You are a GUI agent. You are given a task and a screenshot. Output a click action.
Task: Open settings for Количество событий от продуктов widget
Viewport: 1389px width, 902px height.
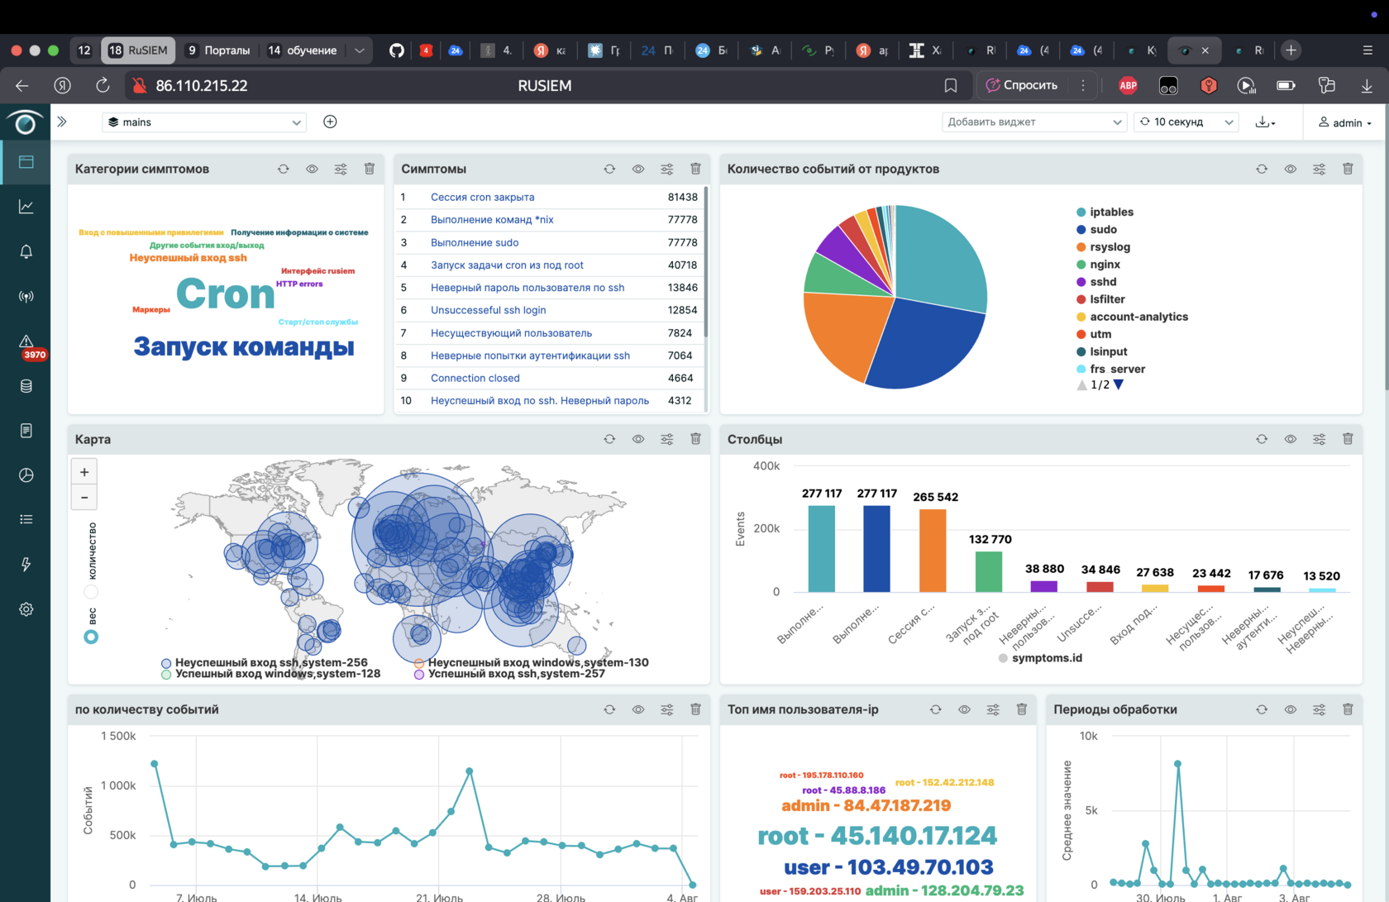(x=1319, y=169)
